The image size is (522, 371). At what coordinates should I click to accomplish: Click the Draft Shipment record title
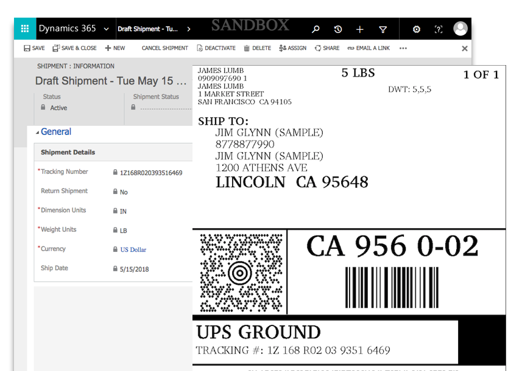pos(111,81)
